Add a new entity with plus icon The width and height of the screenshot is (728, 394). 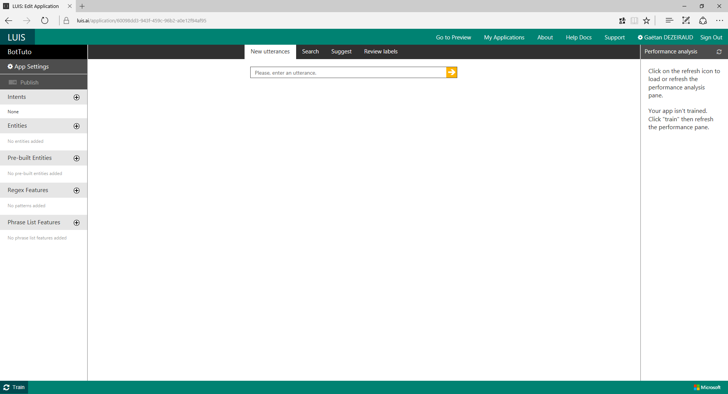click(x=77, y=126)
